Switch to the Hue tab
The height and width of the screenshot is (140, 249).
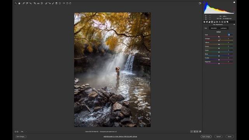click(206, 28)
